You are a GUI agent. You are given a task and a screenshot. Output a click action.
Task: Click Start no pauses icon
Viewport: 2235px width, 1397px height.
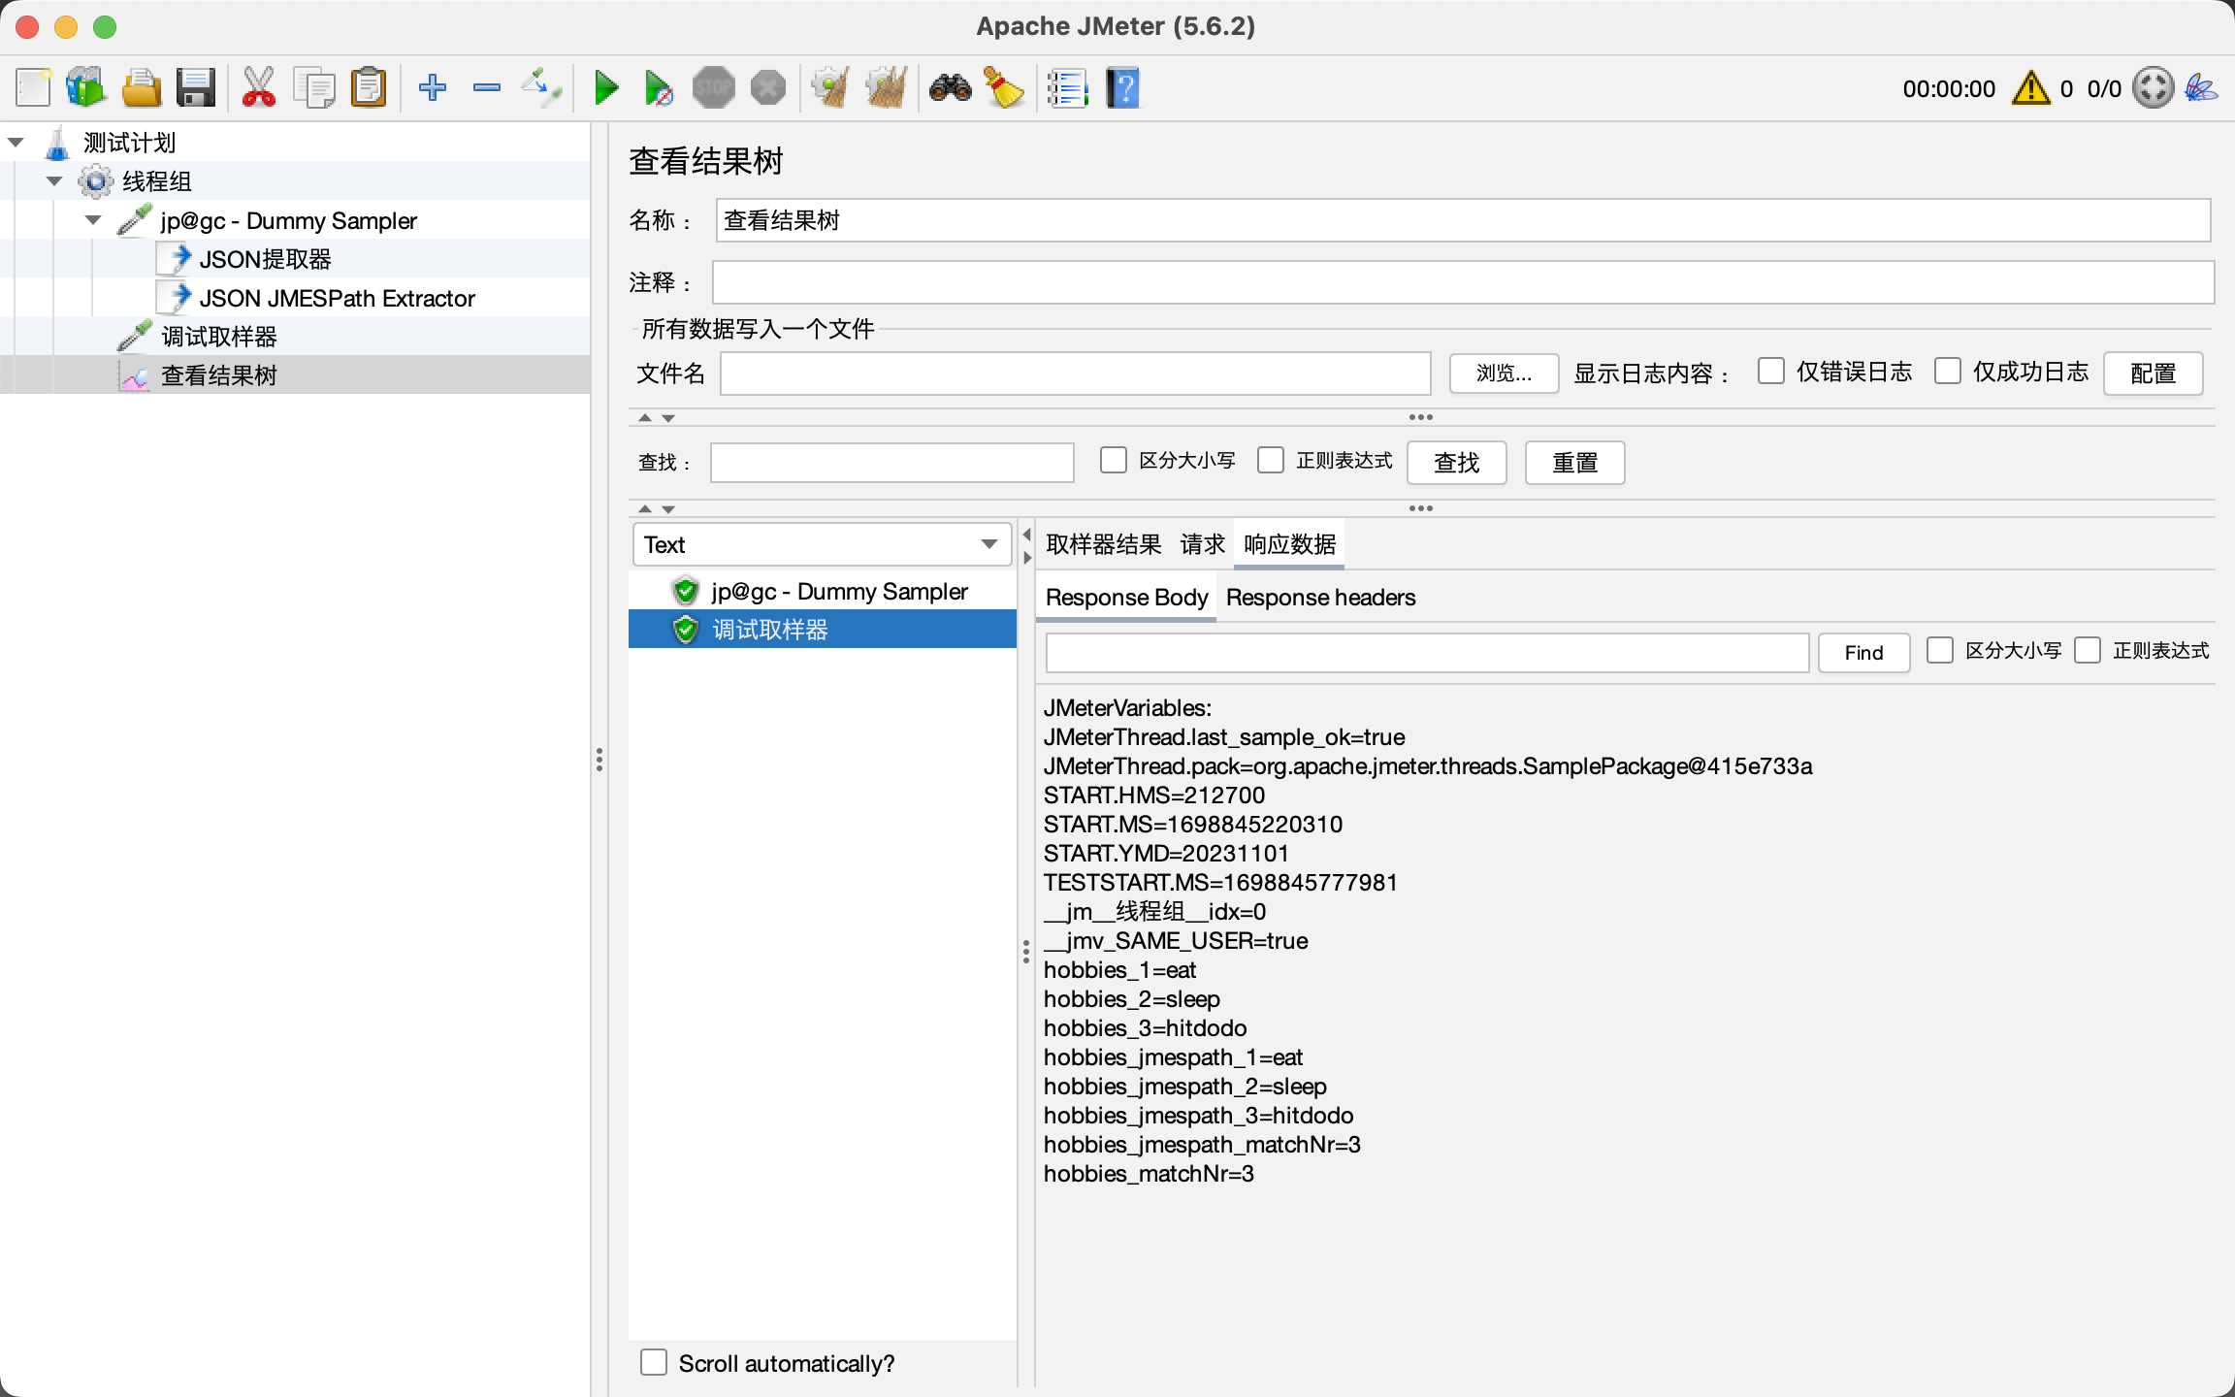click(659, 88)
